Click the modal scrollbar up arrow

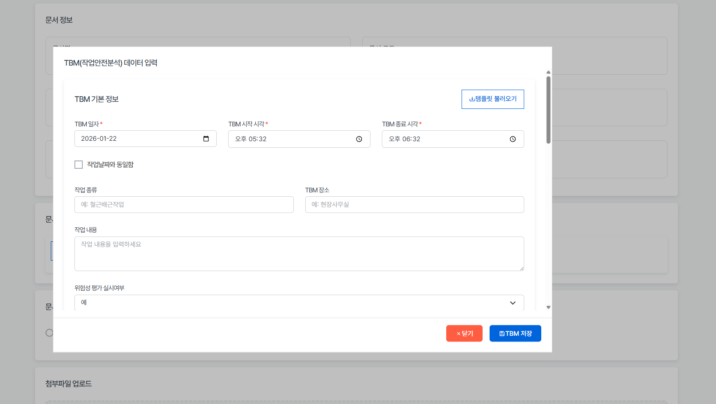coord(548,73)
